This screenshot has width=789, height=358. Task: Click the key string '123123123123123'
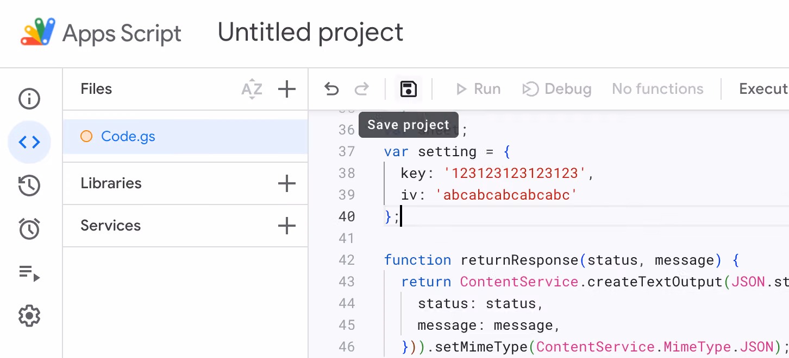click(515, 173)
